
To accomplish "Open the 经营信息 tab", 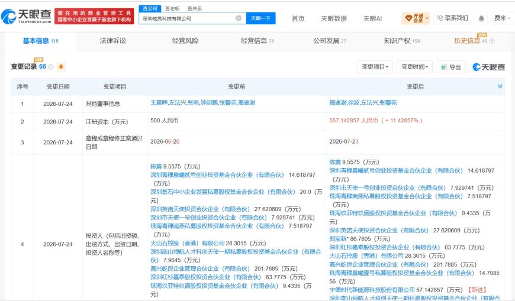I will [257, 41].
